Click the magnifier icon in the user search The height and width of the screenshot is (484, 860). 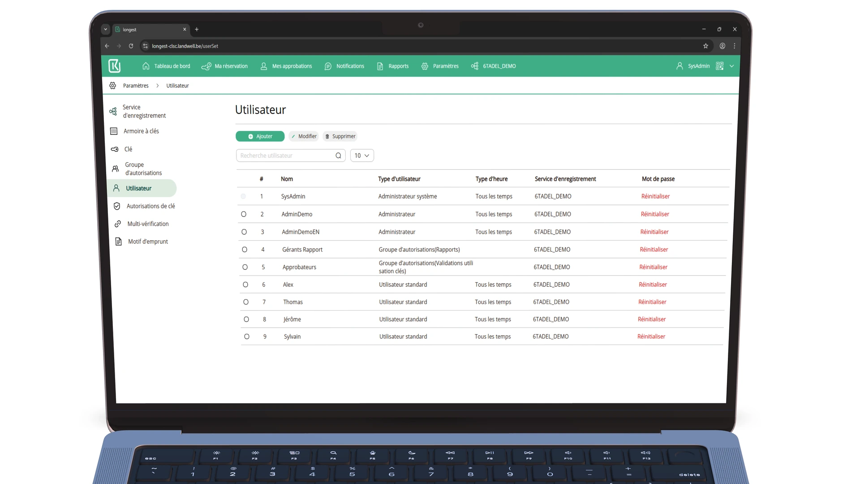coord(338,156)
